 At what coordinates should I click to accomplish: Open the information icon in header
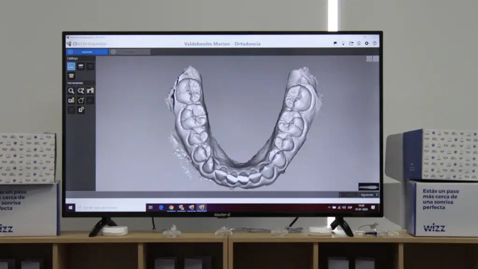[x=358, y=43]
